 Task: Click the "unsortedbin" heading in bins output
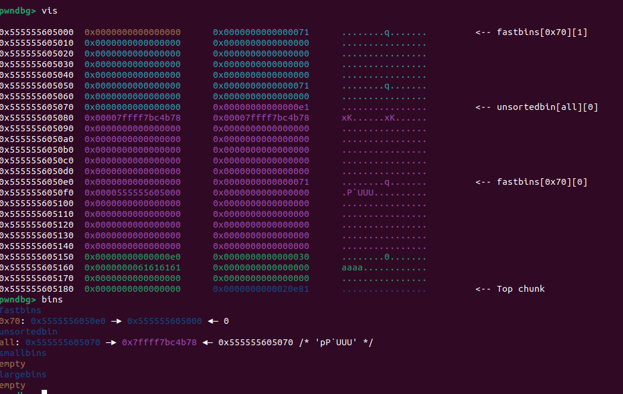coord(29,332)
